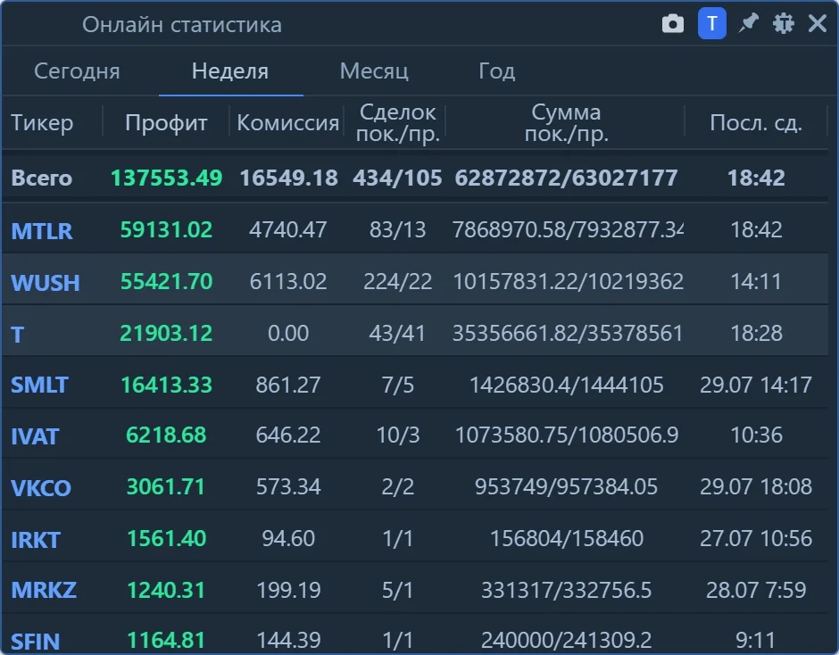Sort by the Профит column header

coord(166,122)
